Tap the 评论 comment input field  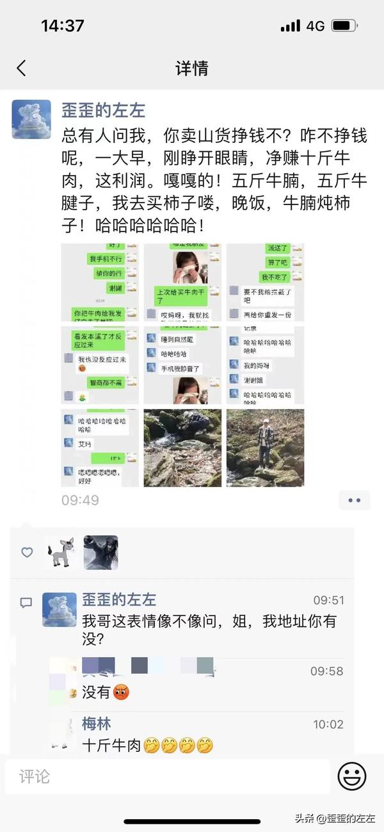[x=168, y=777]
